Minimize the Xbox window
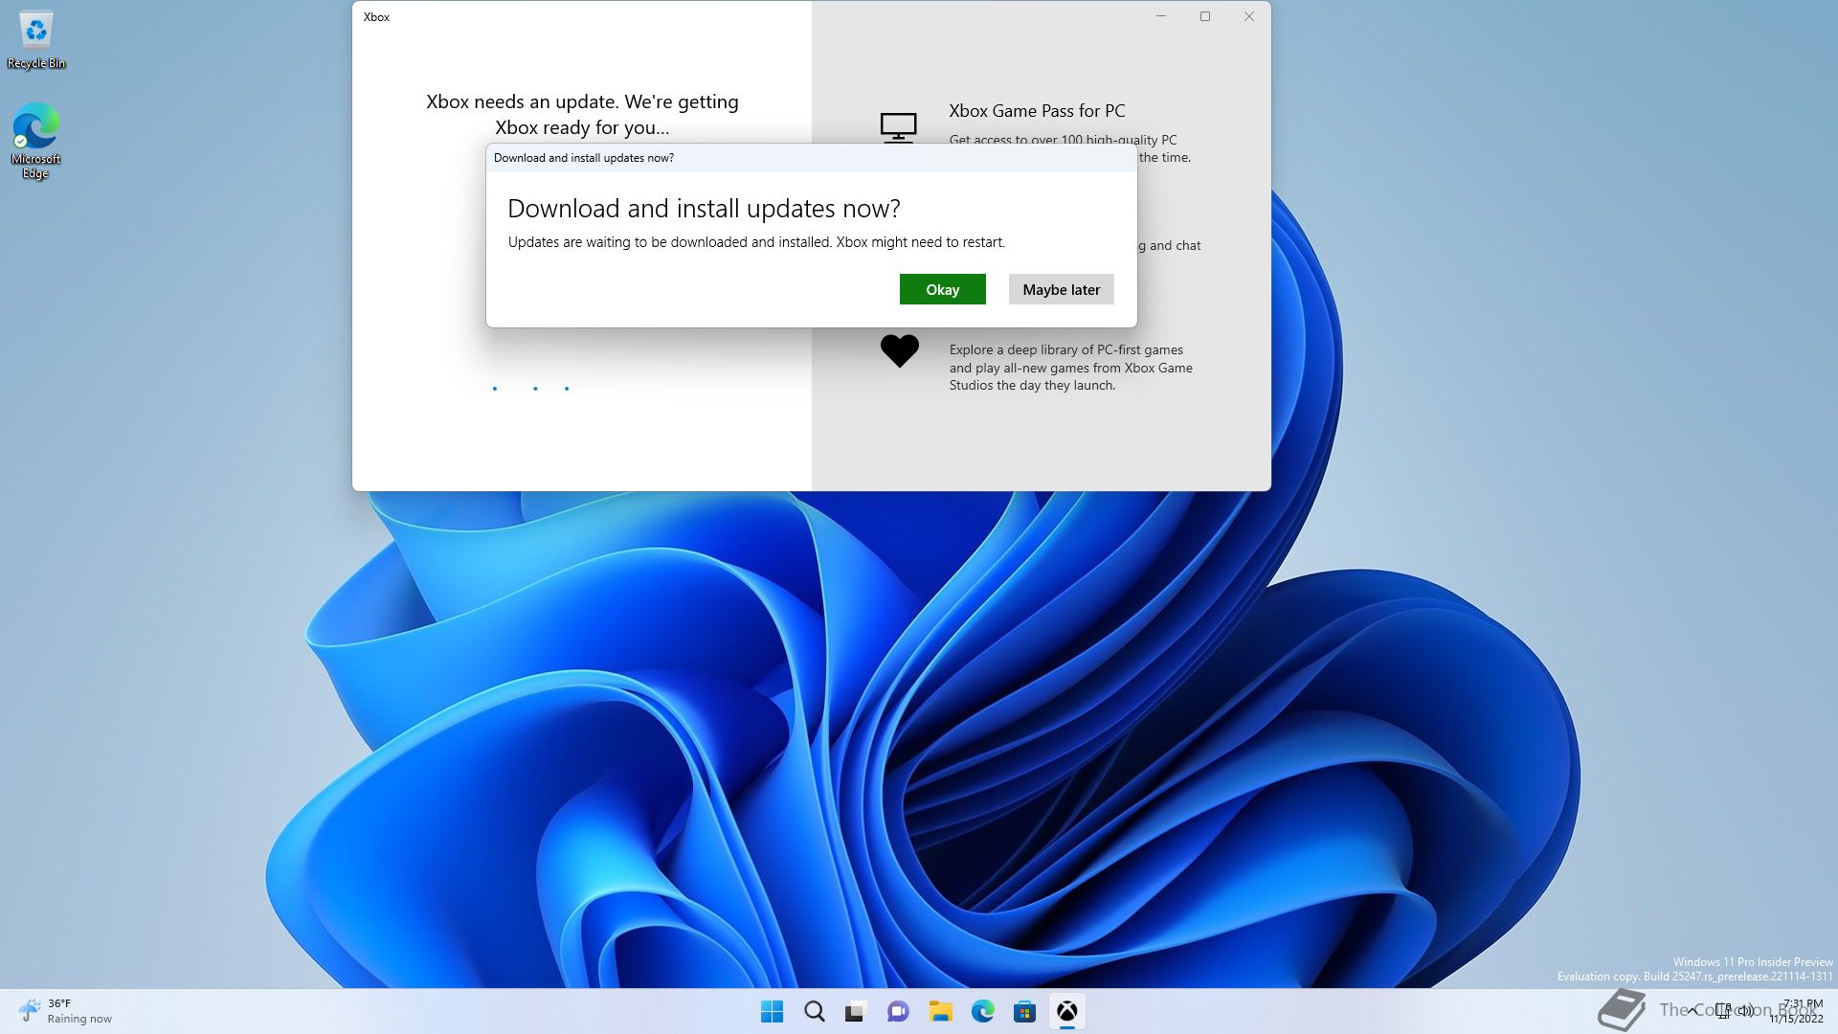Image resolution: width=1838 pixels, height=1034 pixels. point(1161,16)
